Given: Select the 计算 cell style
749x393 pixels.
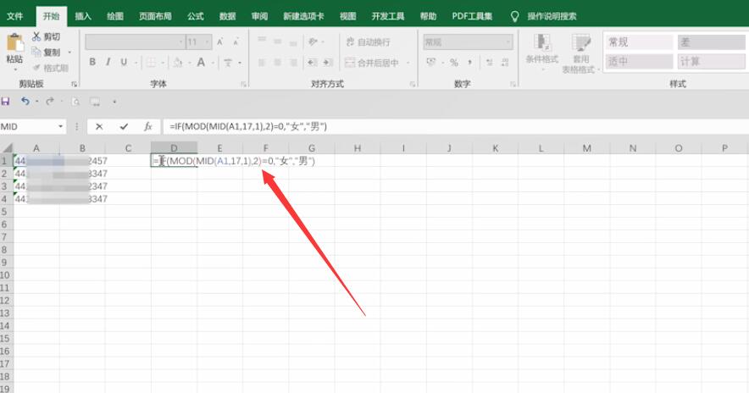Looking at the screenshot, I should [x=711, y=61].
